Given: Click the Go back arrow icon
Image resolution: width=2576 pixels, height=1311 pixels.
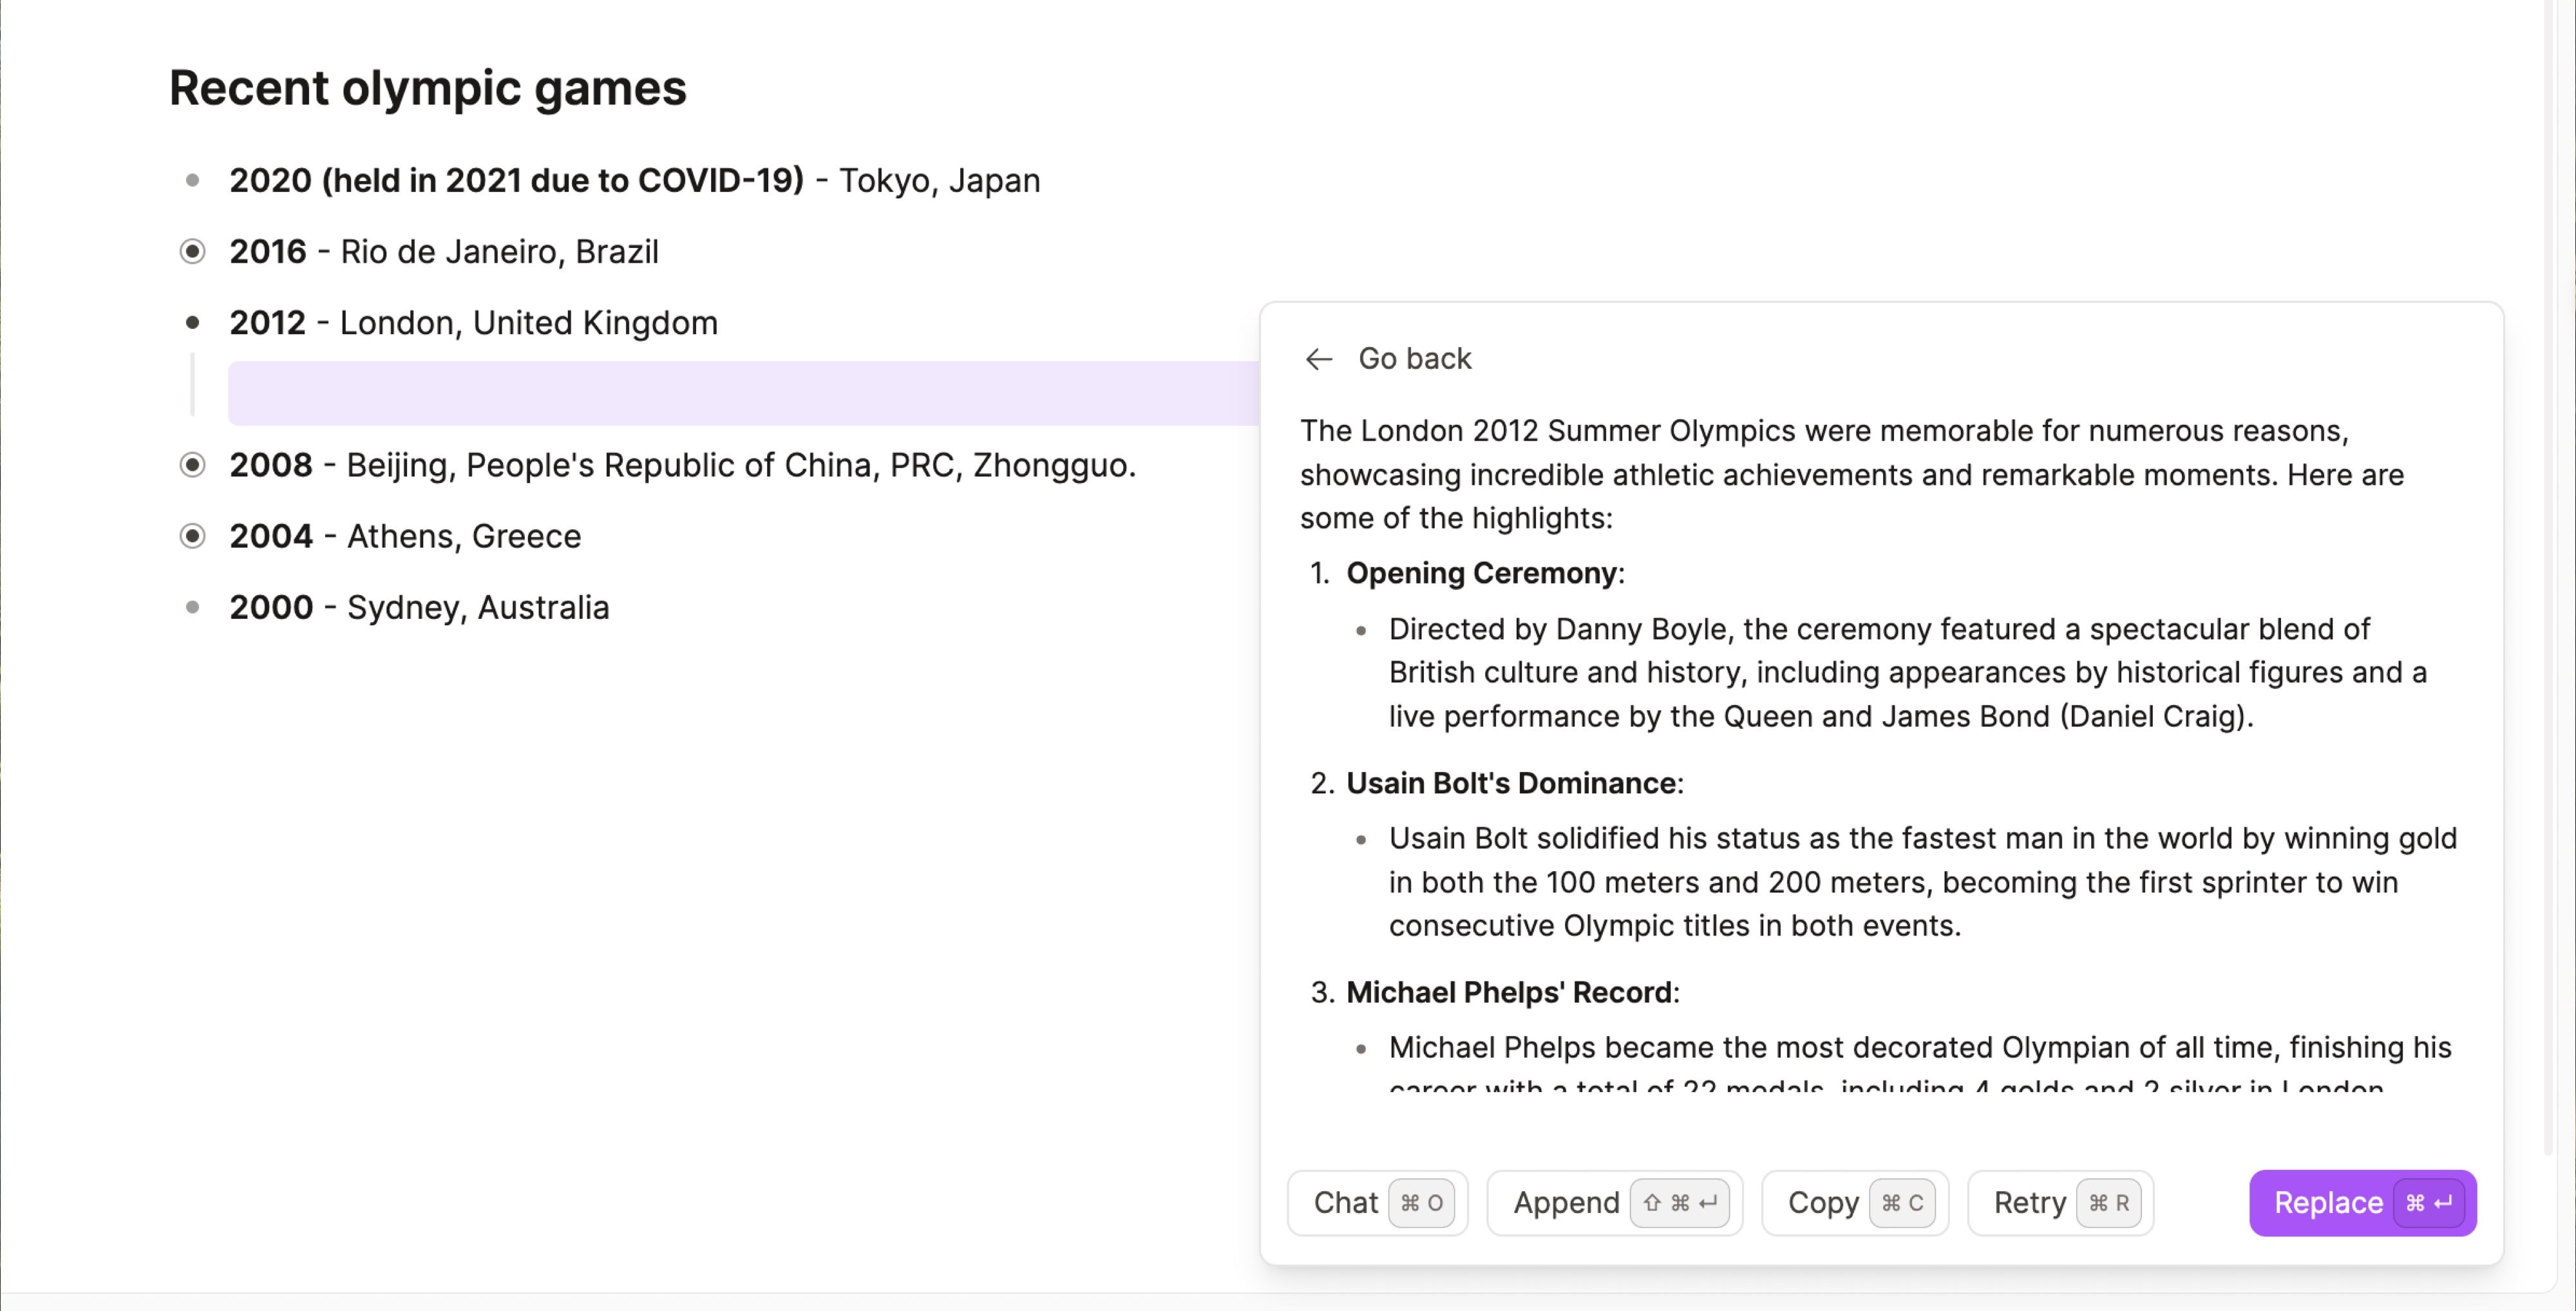Looking at the screenshot, I should (1319, 359).
